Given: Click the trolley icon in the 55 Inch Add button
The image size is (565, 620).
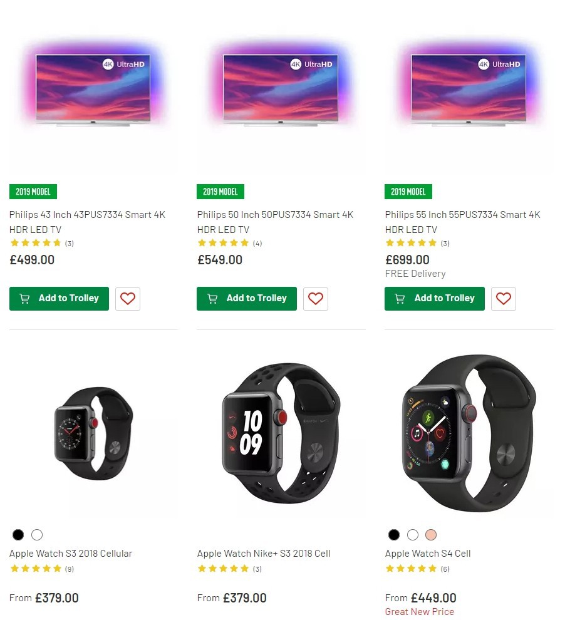Looking at the screenshot, I should 400,298.
